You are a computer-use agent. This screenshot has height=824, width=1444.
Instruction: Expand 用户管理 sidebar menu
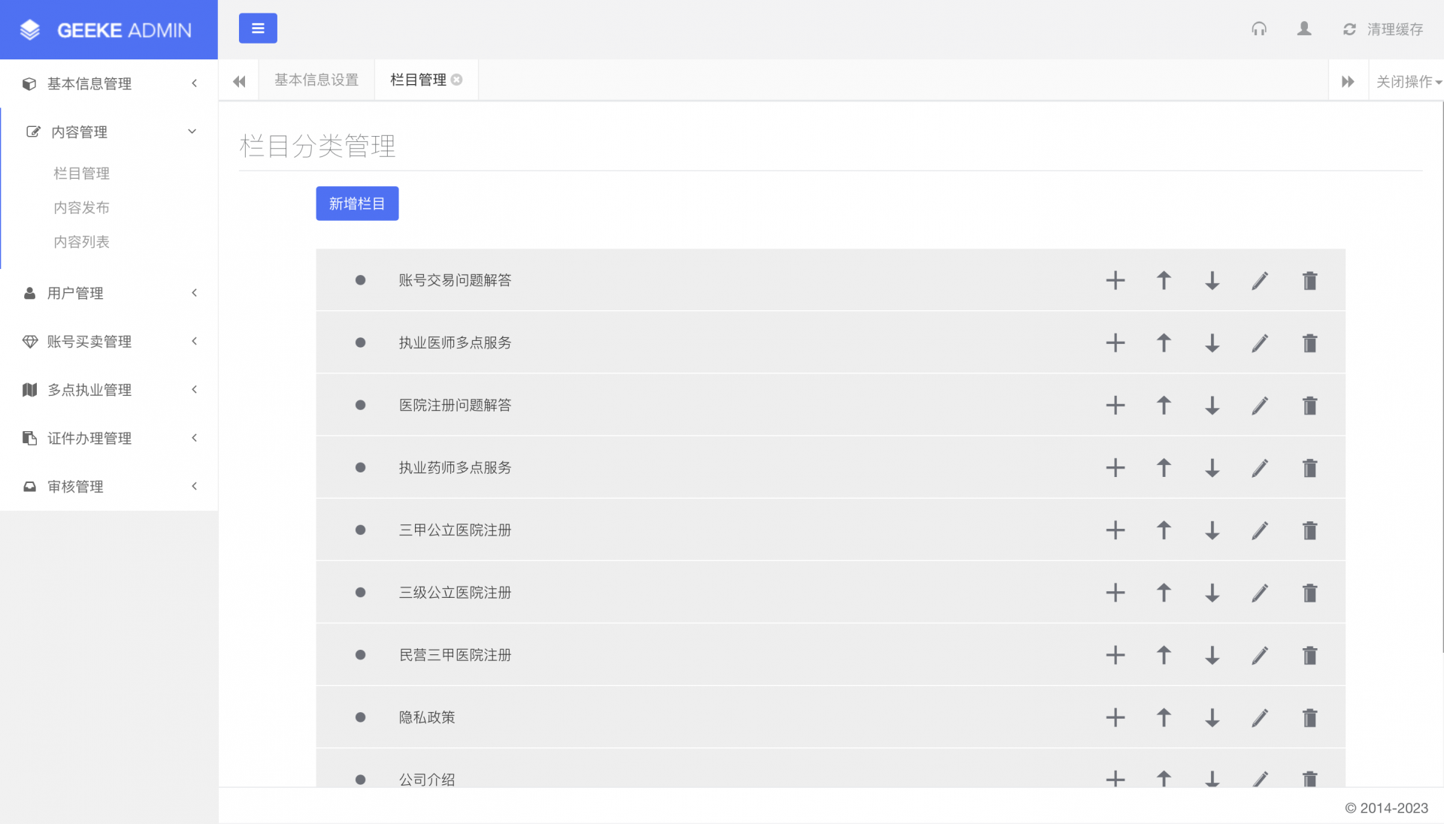pyautogui.click(x=109, y=293)
